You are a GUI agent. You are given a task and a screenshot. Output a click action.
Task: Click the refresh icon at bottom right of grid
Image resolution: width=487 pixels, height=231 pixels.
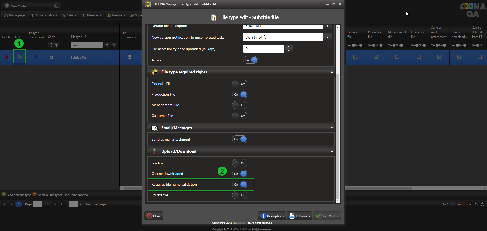pos(482,204)
